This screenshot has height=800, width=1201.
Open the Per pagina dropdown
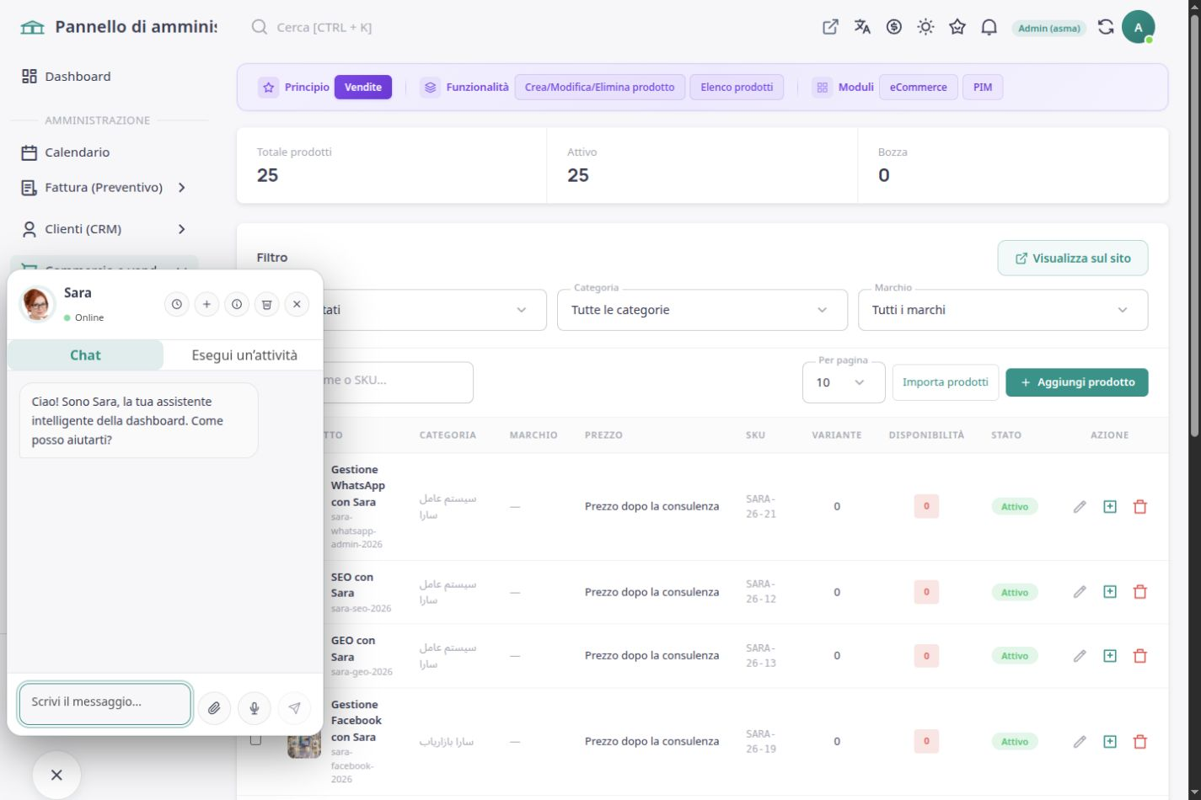click(844, 382)
